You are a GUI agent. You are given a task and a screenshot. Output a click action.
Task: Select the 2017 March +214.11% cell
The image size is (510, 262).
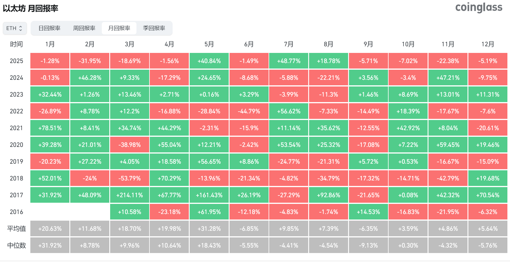pos(130,195)
